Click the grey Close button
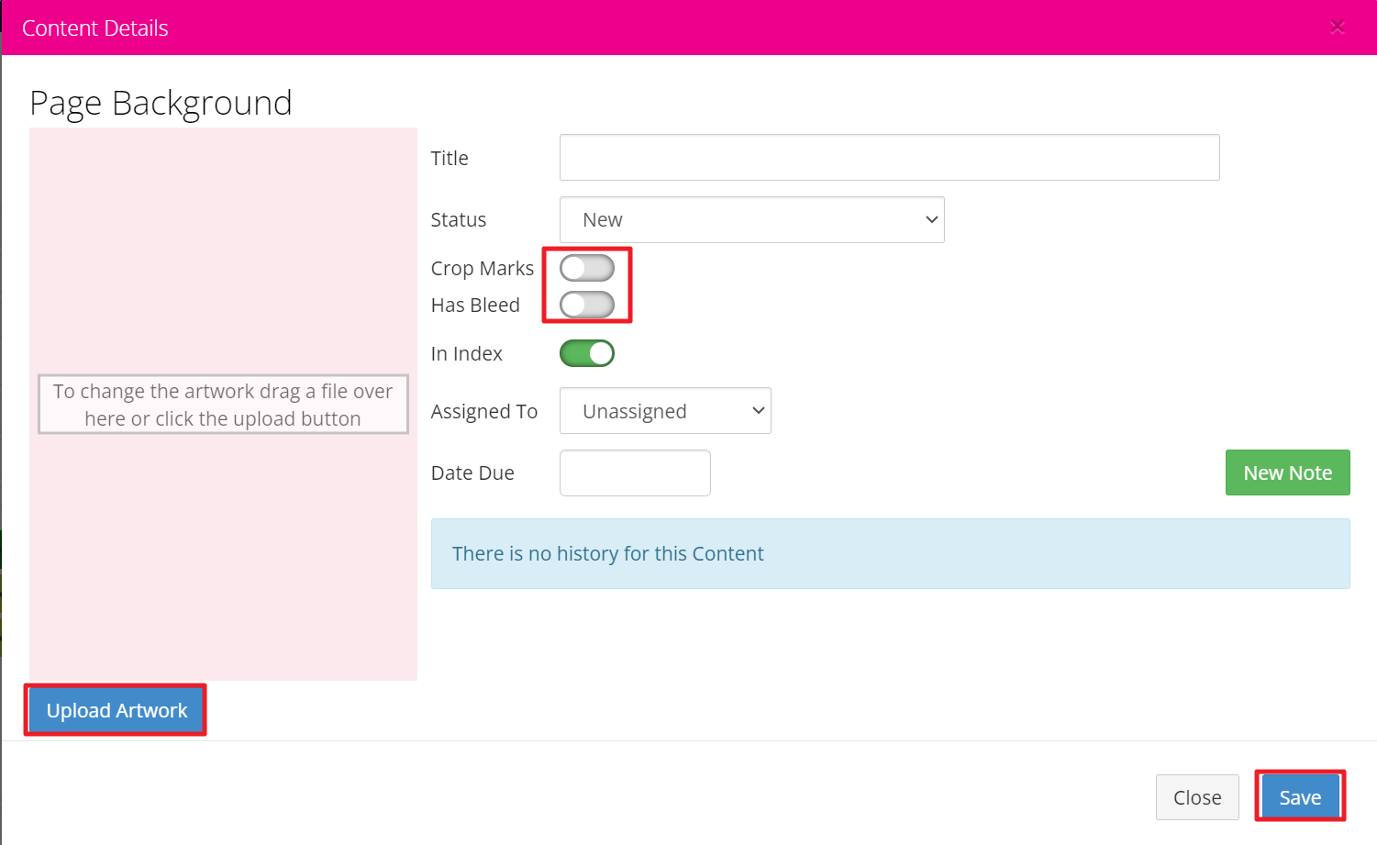The width and height of the screenshot is (1377, 845). (1196, 797)
